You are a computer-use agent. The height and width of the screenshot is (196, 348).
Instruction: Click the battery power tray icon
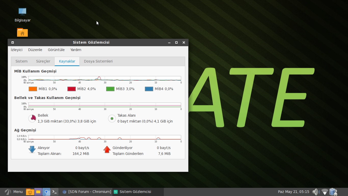[333, 192]
